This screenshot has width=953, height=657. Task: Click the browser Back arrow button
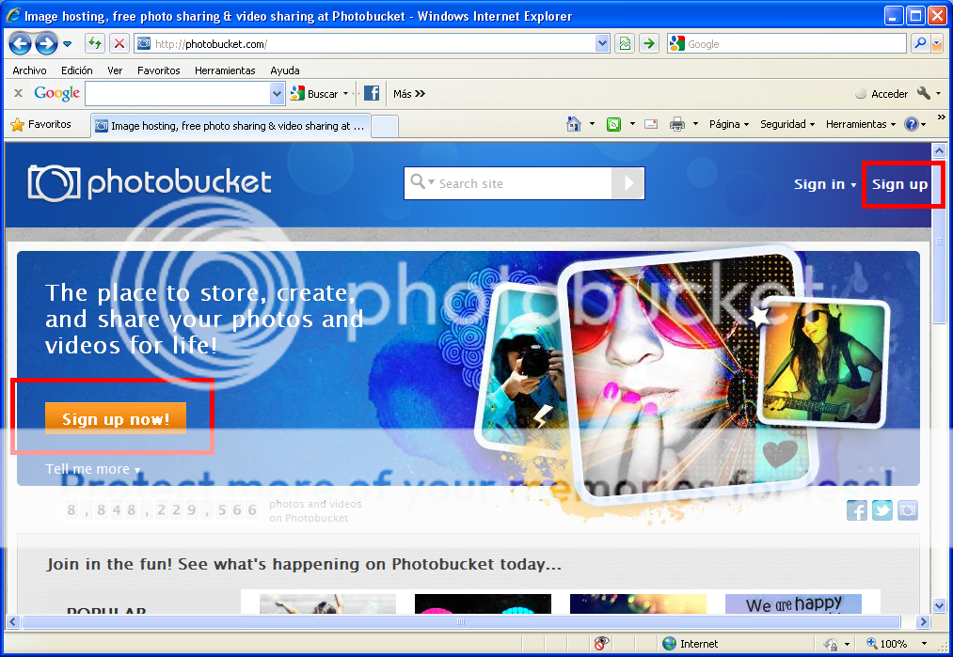click(21, 43)
